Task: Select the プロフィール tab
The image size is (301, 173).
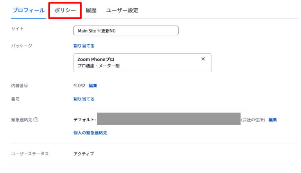Action: 28,10
